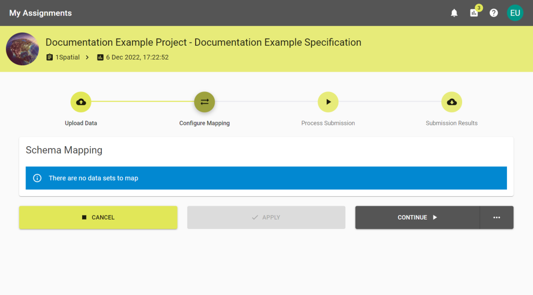The height and width of the screenshot is (295, 533).
Task: Click the Schema Mapping heading
Action: click(64, 150)
